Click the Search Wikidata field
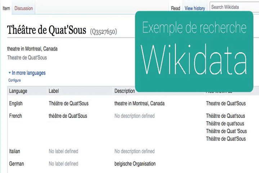 point(234,7)
